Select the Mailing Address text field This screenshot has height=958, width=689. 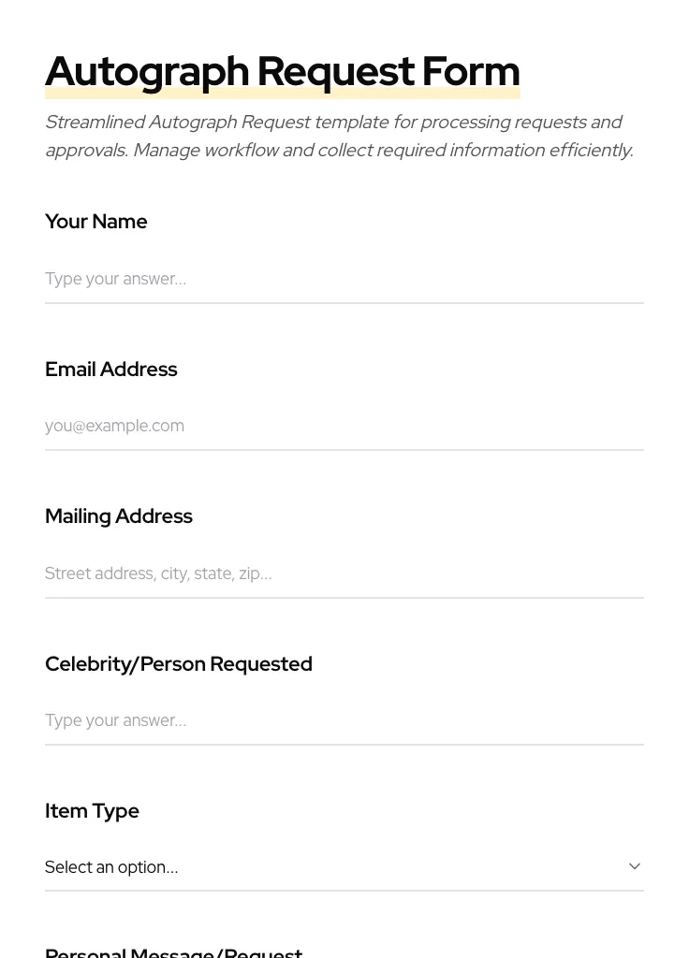(x=344, y=573)
